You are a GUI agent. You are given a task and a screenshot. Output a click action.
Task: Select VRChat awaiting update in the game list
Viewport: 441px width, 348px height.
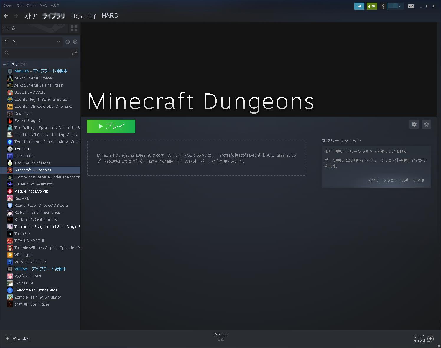pos(40,269)
